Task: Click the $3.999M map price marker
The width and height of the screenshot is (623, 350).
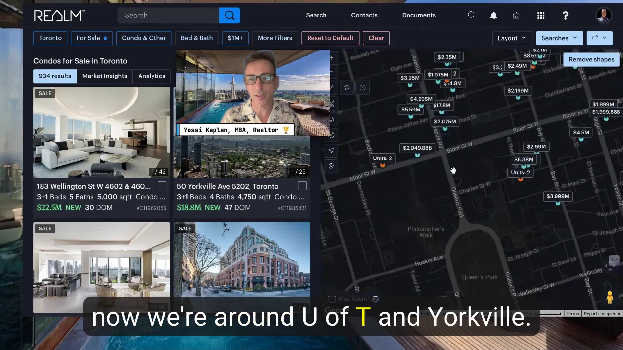Action: click(x=558, y=196)
